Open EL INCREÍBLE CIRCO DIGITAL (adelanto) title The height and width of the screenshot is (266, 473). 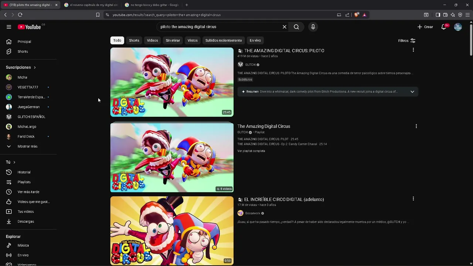pyautogui.click(x=284, y=199)
